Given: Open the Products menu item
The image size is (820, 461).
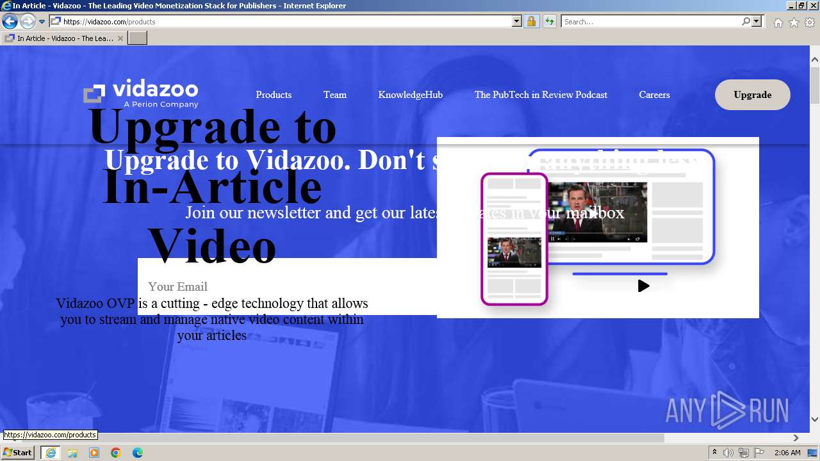Looking at the screenshot, I should pos(274,95).
